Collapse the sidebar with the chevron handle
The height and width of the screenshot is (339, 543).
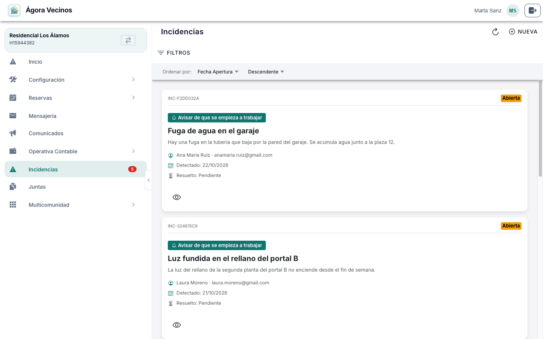pyautogui.click(x=149, y=180)
